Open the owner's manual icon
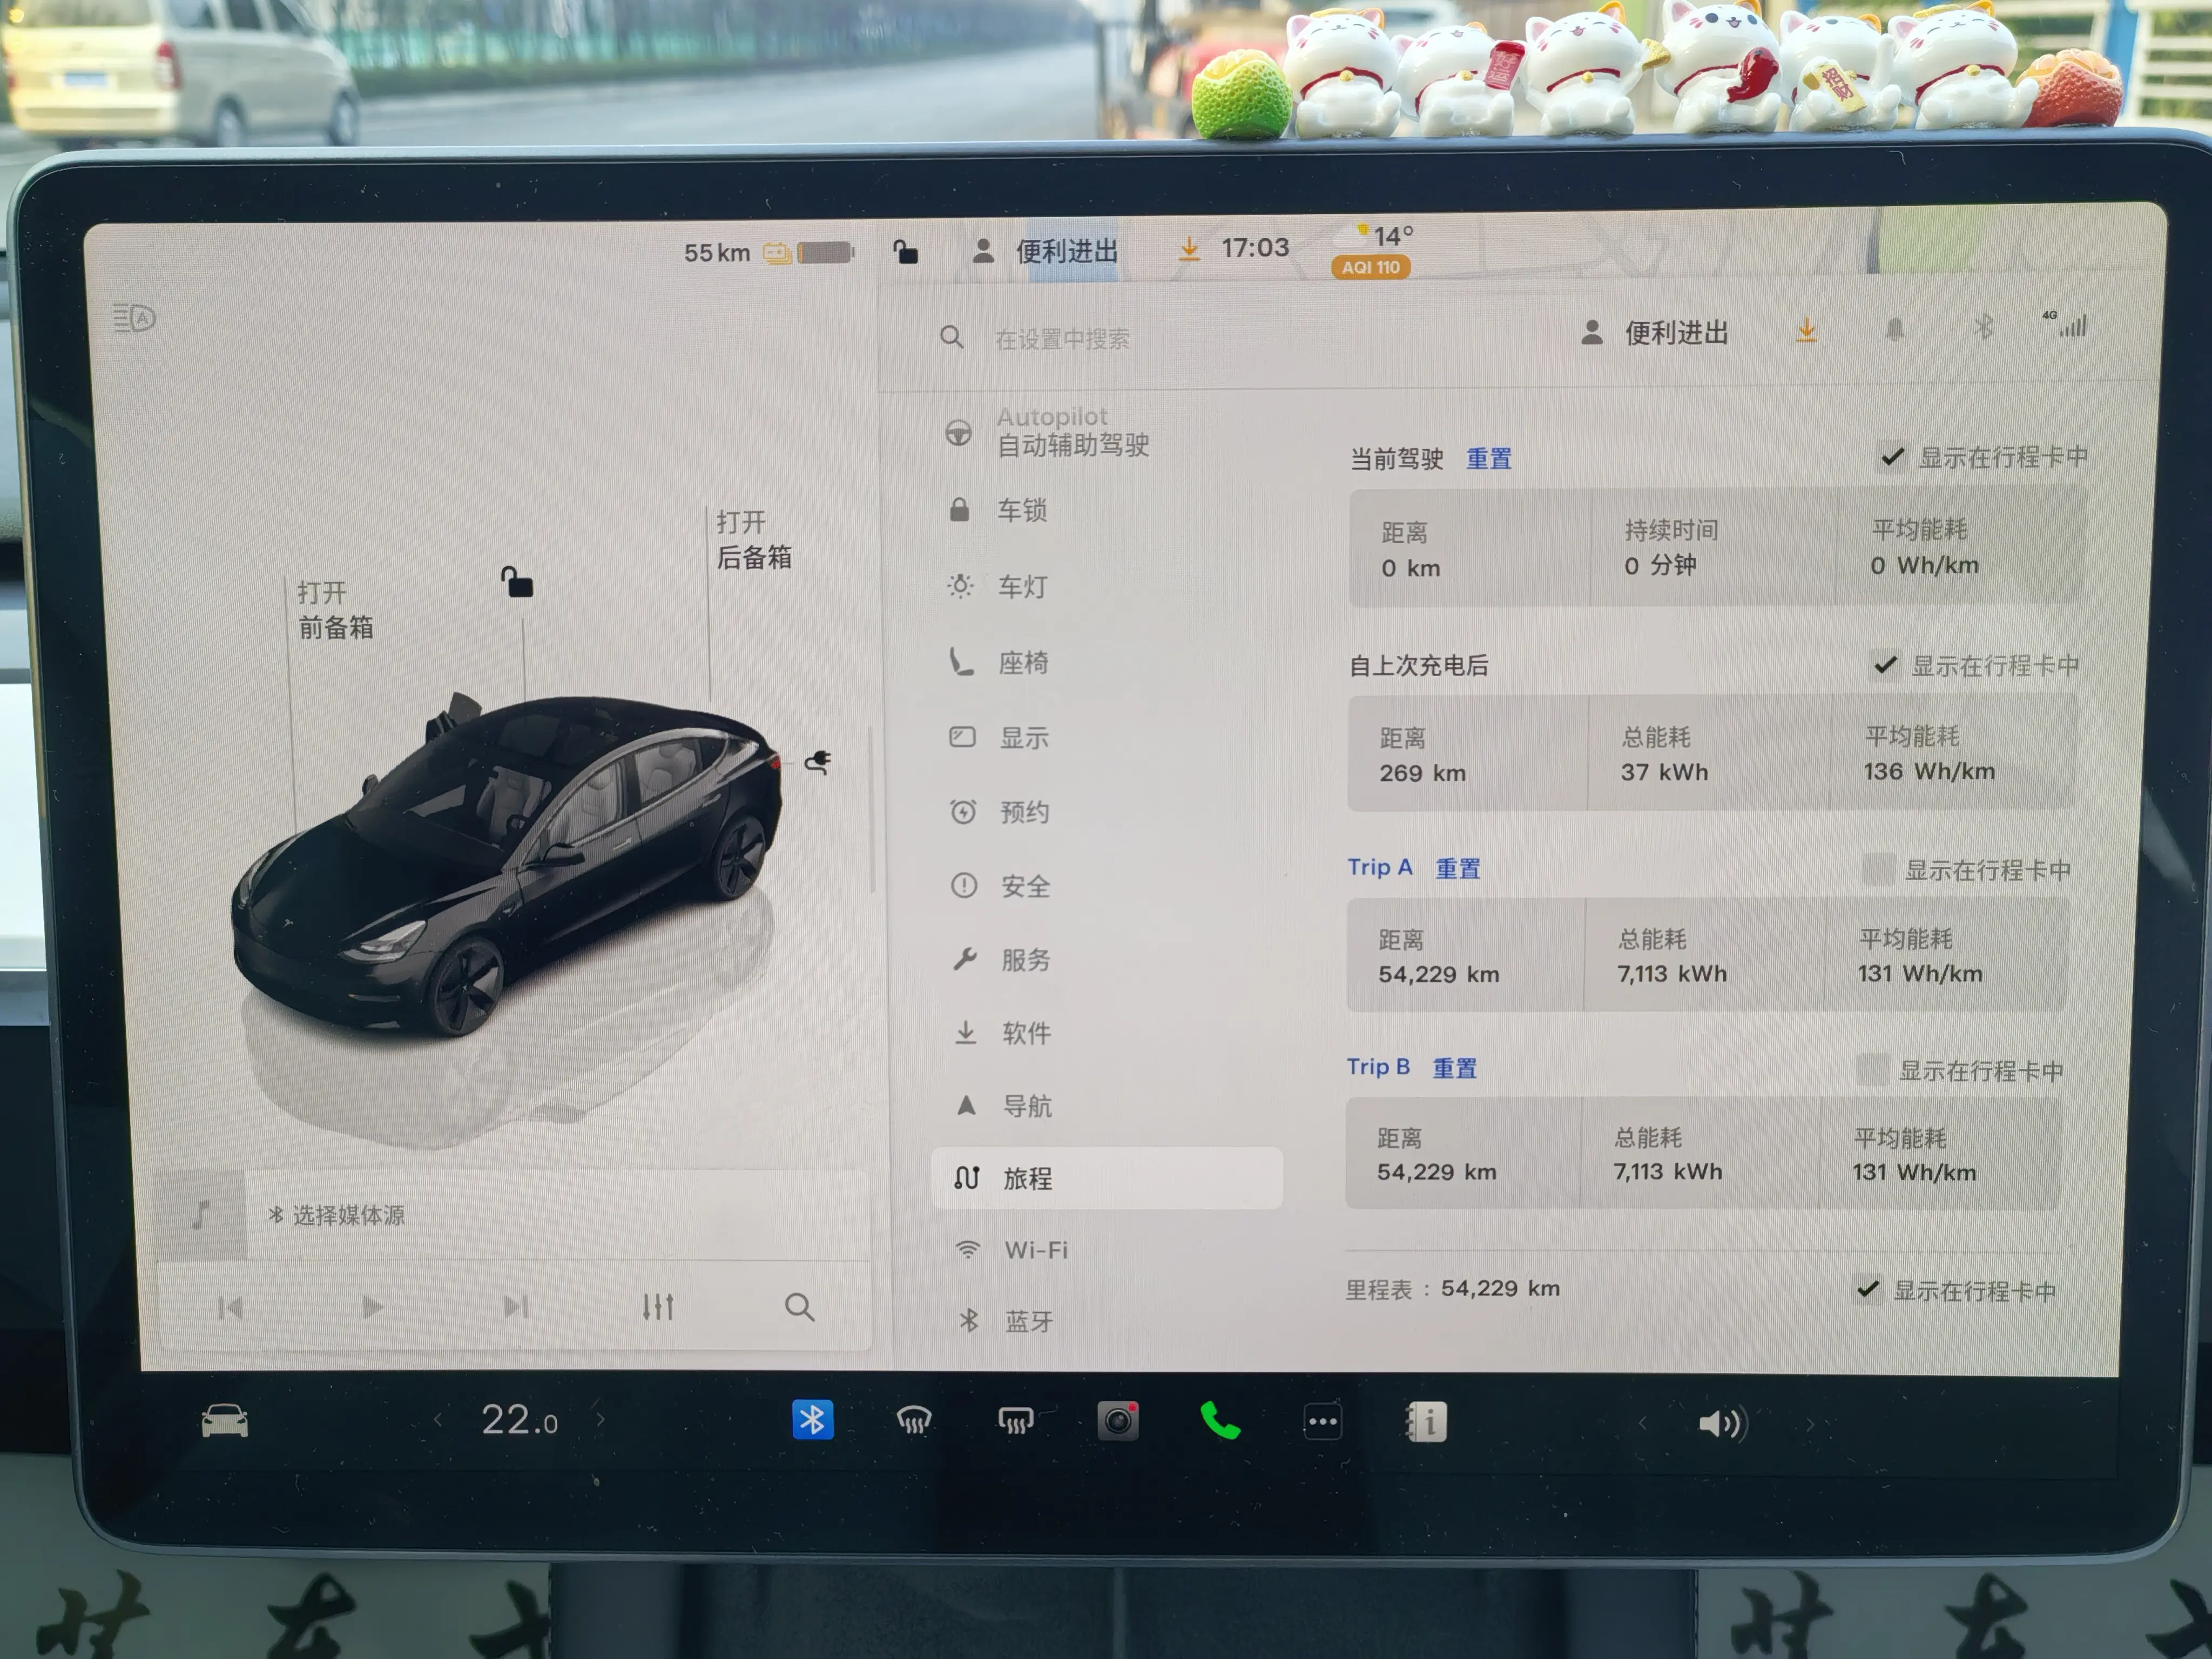 point(1427,1421)
